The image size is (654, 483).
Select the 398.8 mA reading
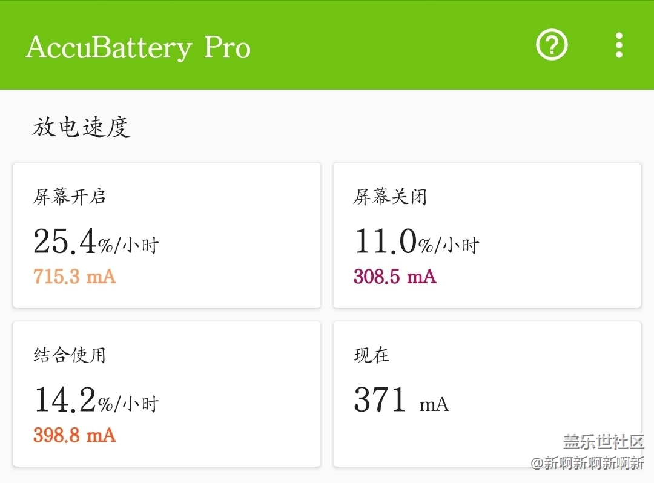pyautogui.click(x=74, y=435)
